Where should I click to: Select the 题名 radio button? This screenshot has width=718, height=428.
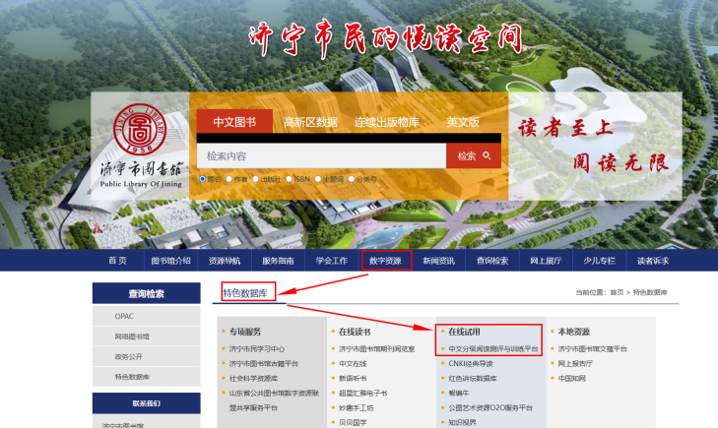tap(203, 179)
